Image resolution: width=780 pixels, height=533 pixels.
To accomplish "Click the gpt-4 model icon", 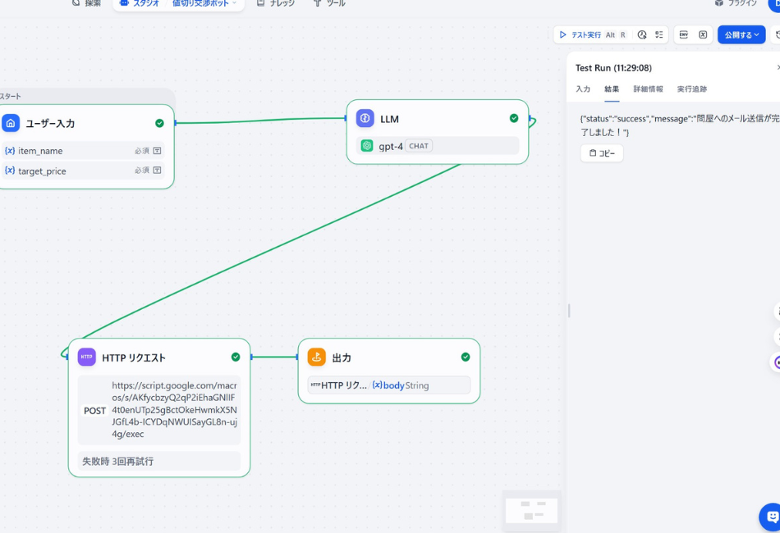I will coord(367,146).
